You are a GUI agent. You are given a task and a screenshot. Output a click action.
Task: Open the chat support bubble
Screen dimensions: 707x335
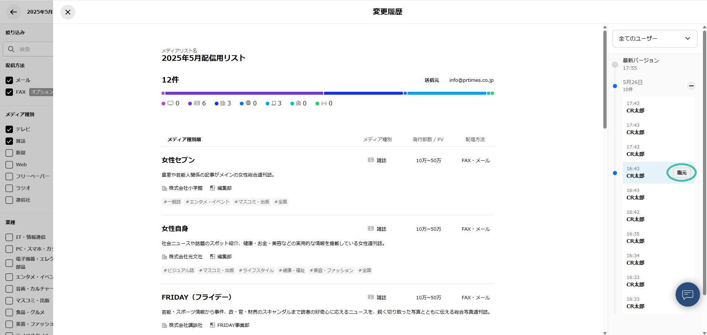(x=687, y=294)
